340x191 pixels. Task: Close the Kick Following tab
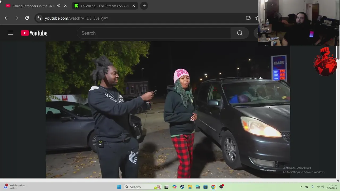134,6
